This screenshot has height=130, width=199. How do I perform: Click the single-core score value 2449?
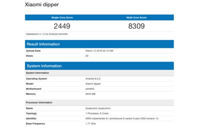coord(62,26)
